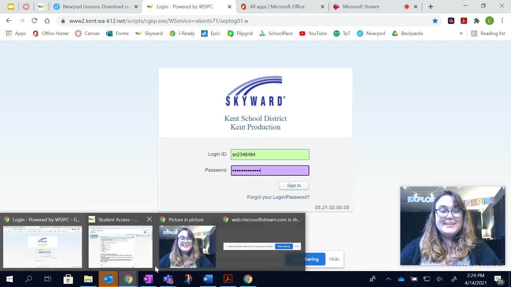
Task: Click the Sign In button
Action: point(294,185)
